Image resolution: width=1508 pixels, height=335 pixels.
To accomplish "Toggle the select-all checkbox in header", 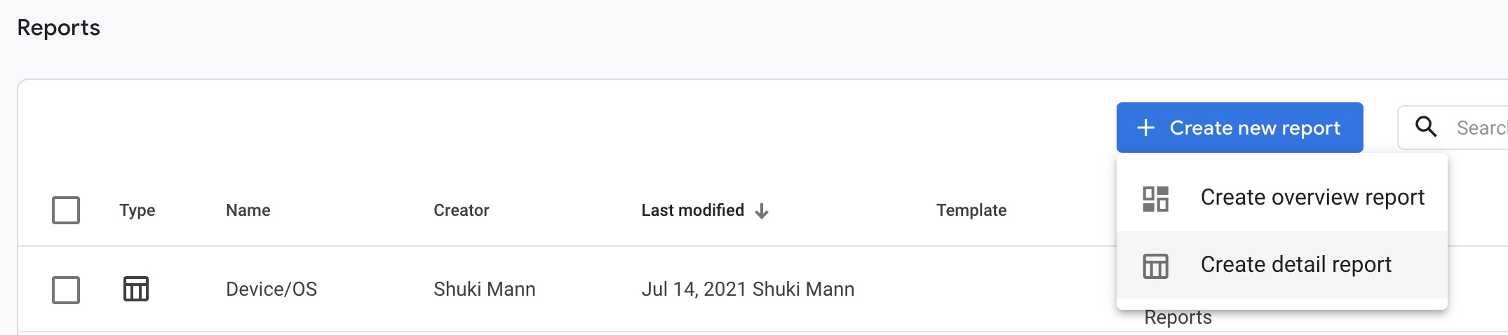I will (66, 210).
